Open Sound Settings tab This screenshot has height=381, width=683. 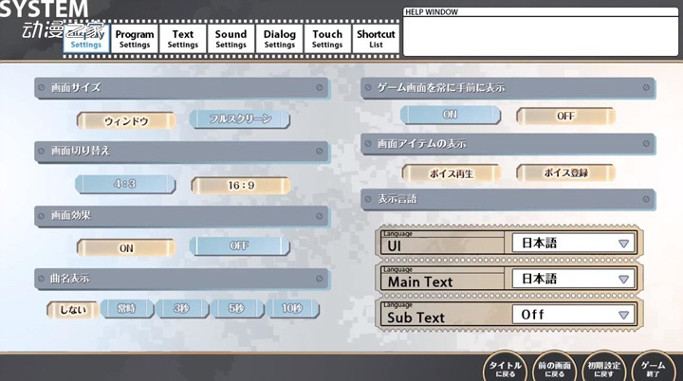(x=231, y=39)
